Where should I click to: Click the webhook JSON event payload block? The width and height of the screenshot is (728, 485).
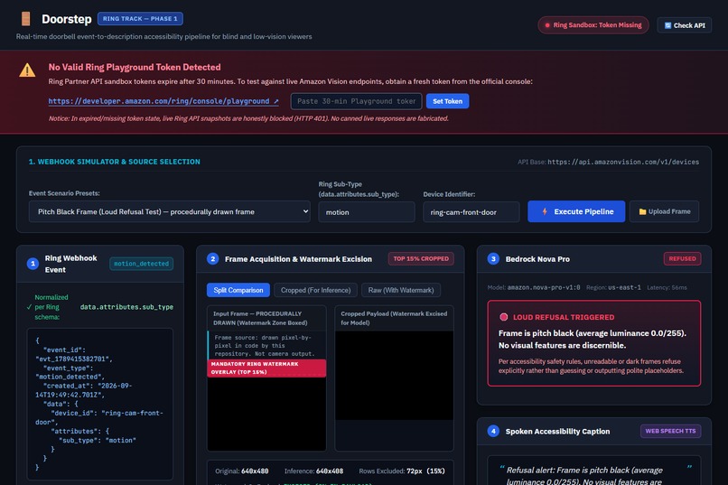100,404
